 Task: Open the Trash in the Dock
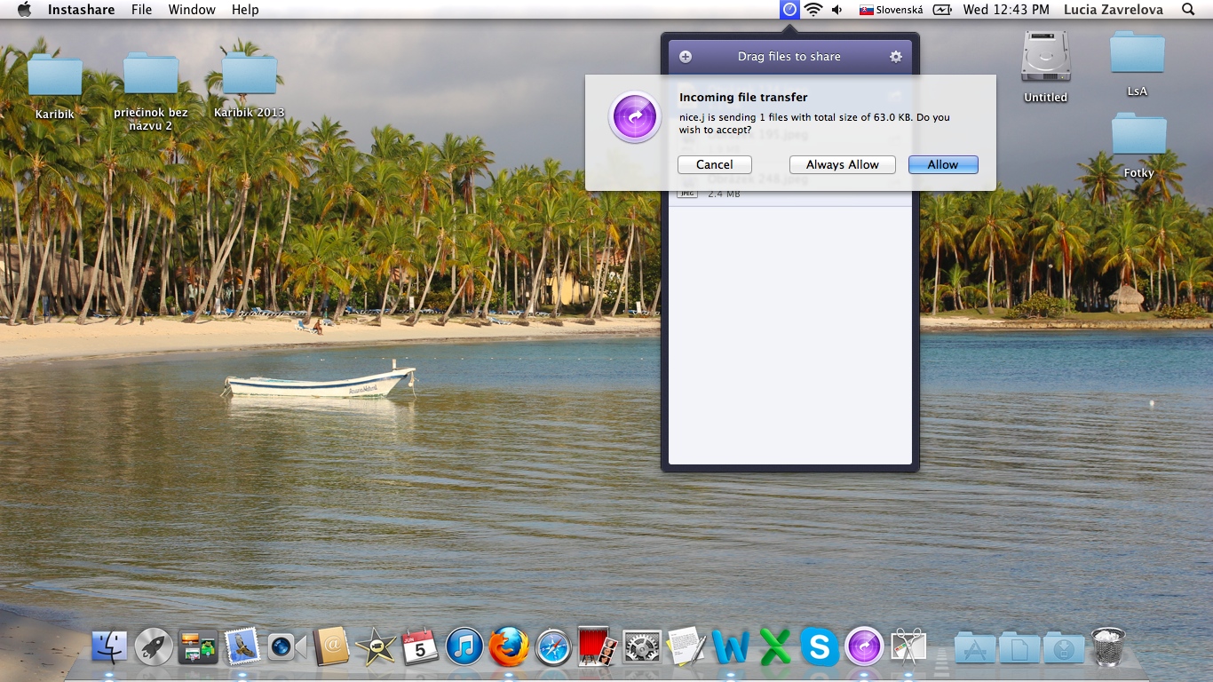[x=1108, y=646]
